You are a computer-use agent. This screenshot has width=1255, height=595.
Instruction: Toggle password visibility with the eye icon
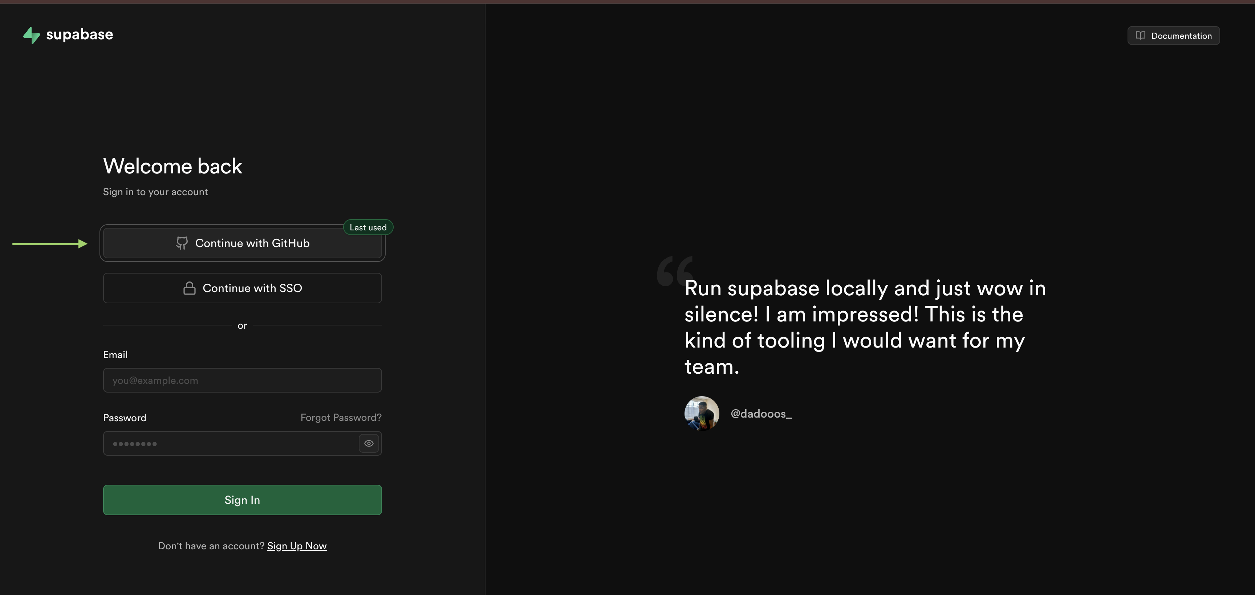(368, 443)
